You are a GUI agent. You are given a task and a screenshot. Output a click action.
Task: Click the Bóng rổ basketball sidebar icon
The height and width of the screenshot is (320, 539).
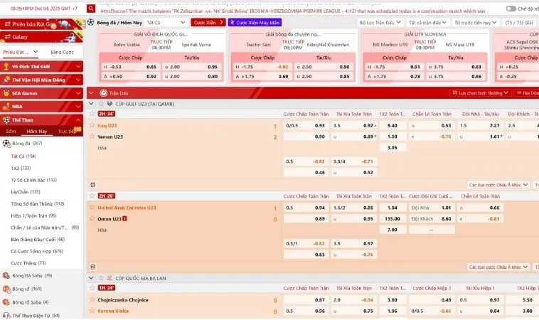[x=6, y=289]
